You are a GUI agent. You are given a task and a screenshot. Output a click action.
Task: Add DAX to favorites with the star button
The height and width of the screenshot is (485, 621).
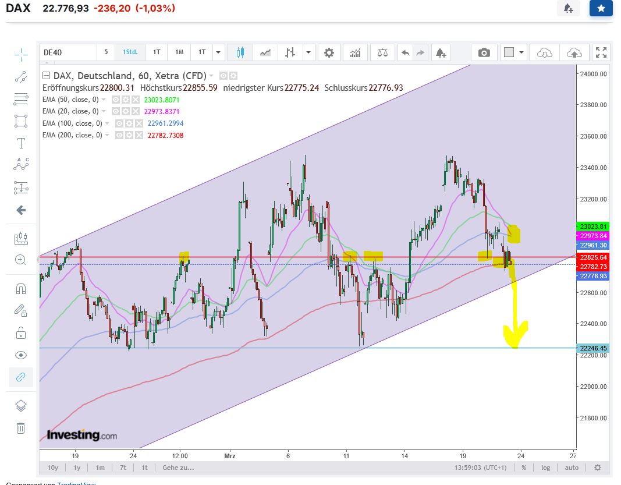[x=601, y=9]
